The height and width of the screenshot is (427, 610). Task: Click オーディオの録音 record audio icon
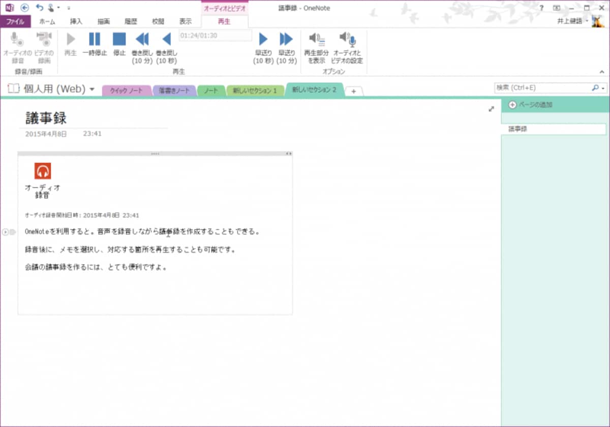(x=18, y=47)
